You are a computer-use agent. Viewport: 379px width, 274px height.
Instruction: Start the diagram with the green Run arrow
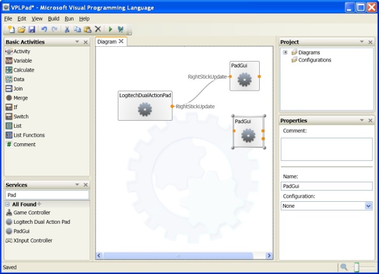pos(110,29)
